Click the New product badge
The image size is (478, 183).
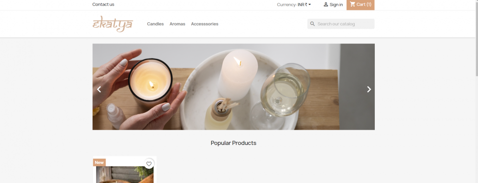tap(99, 163)
